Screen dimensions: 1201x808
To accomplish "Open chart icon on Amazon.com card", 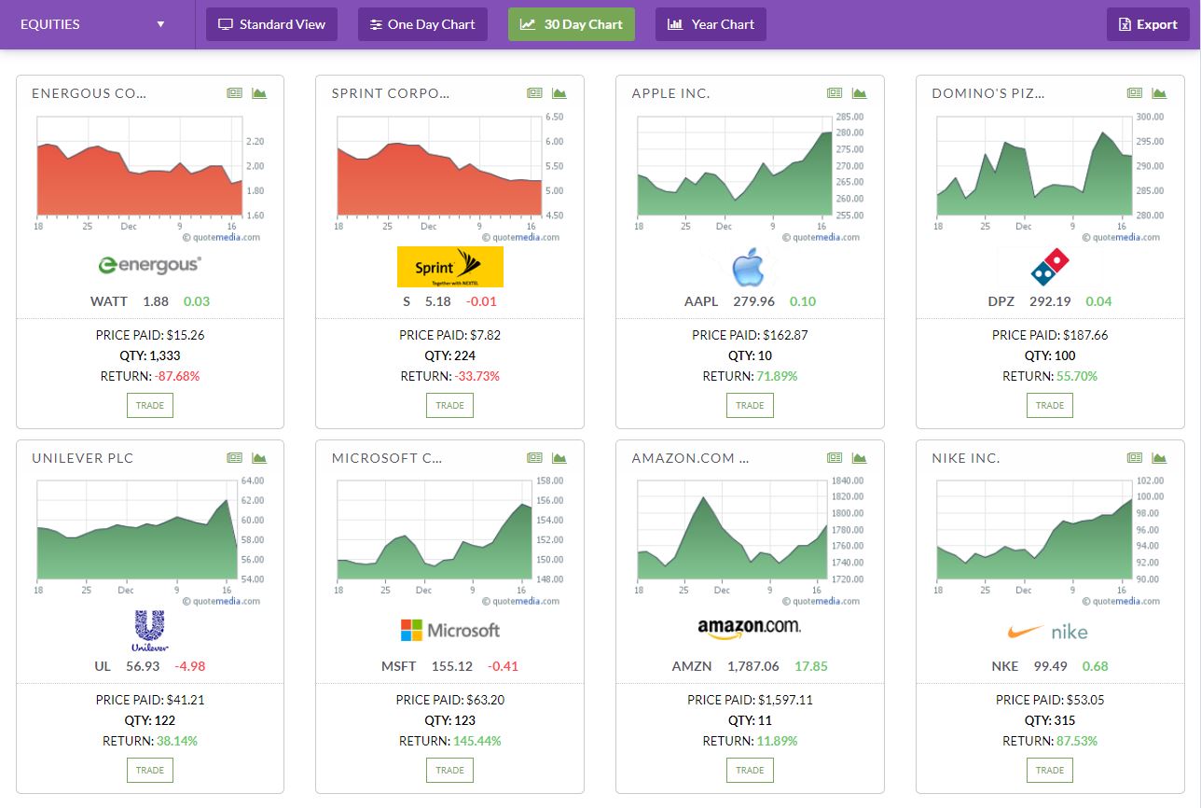I will 860,458.
